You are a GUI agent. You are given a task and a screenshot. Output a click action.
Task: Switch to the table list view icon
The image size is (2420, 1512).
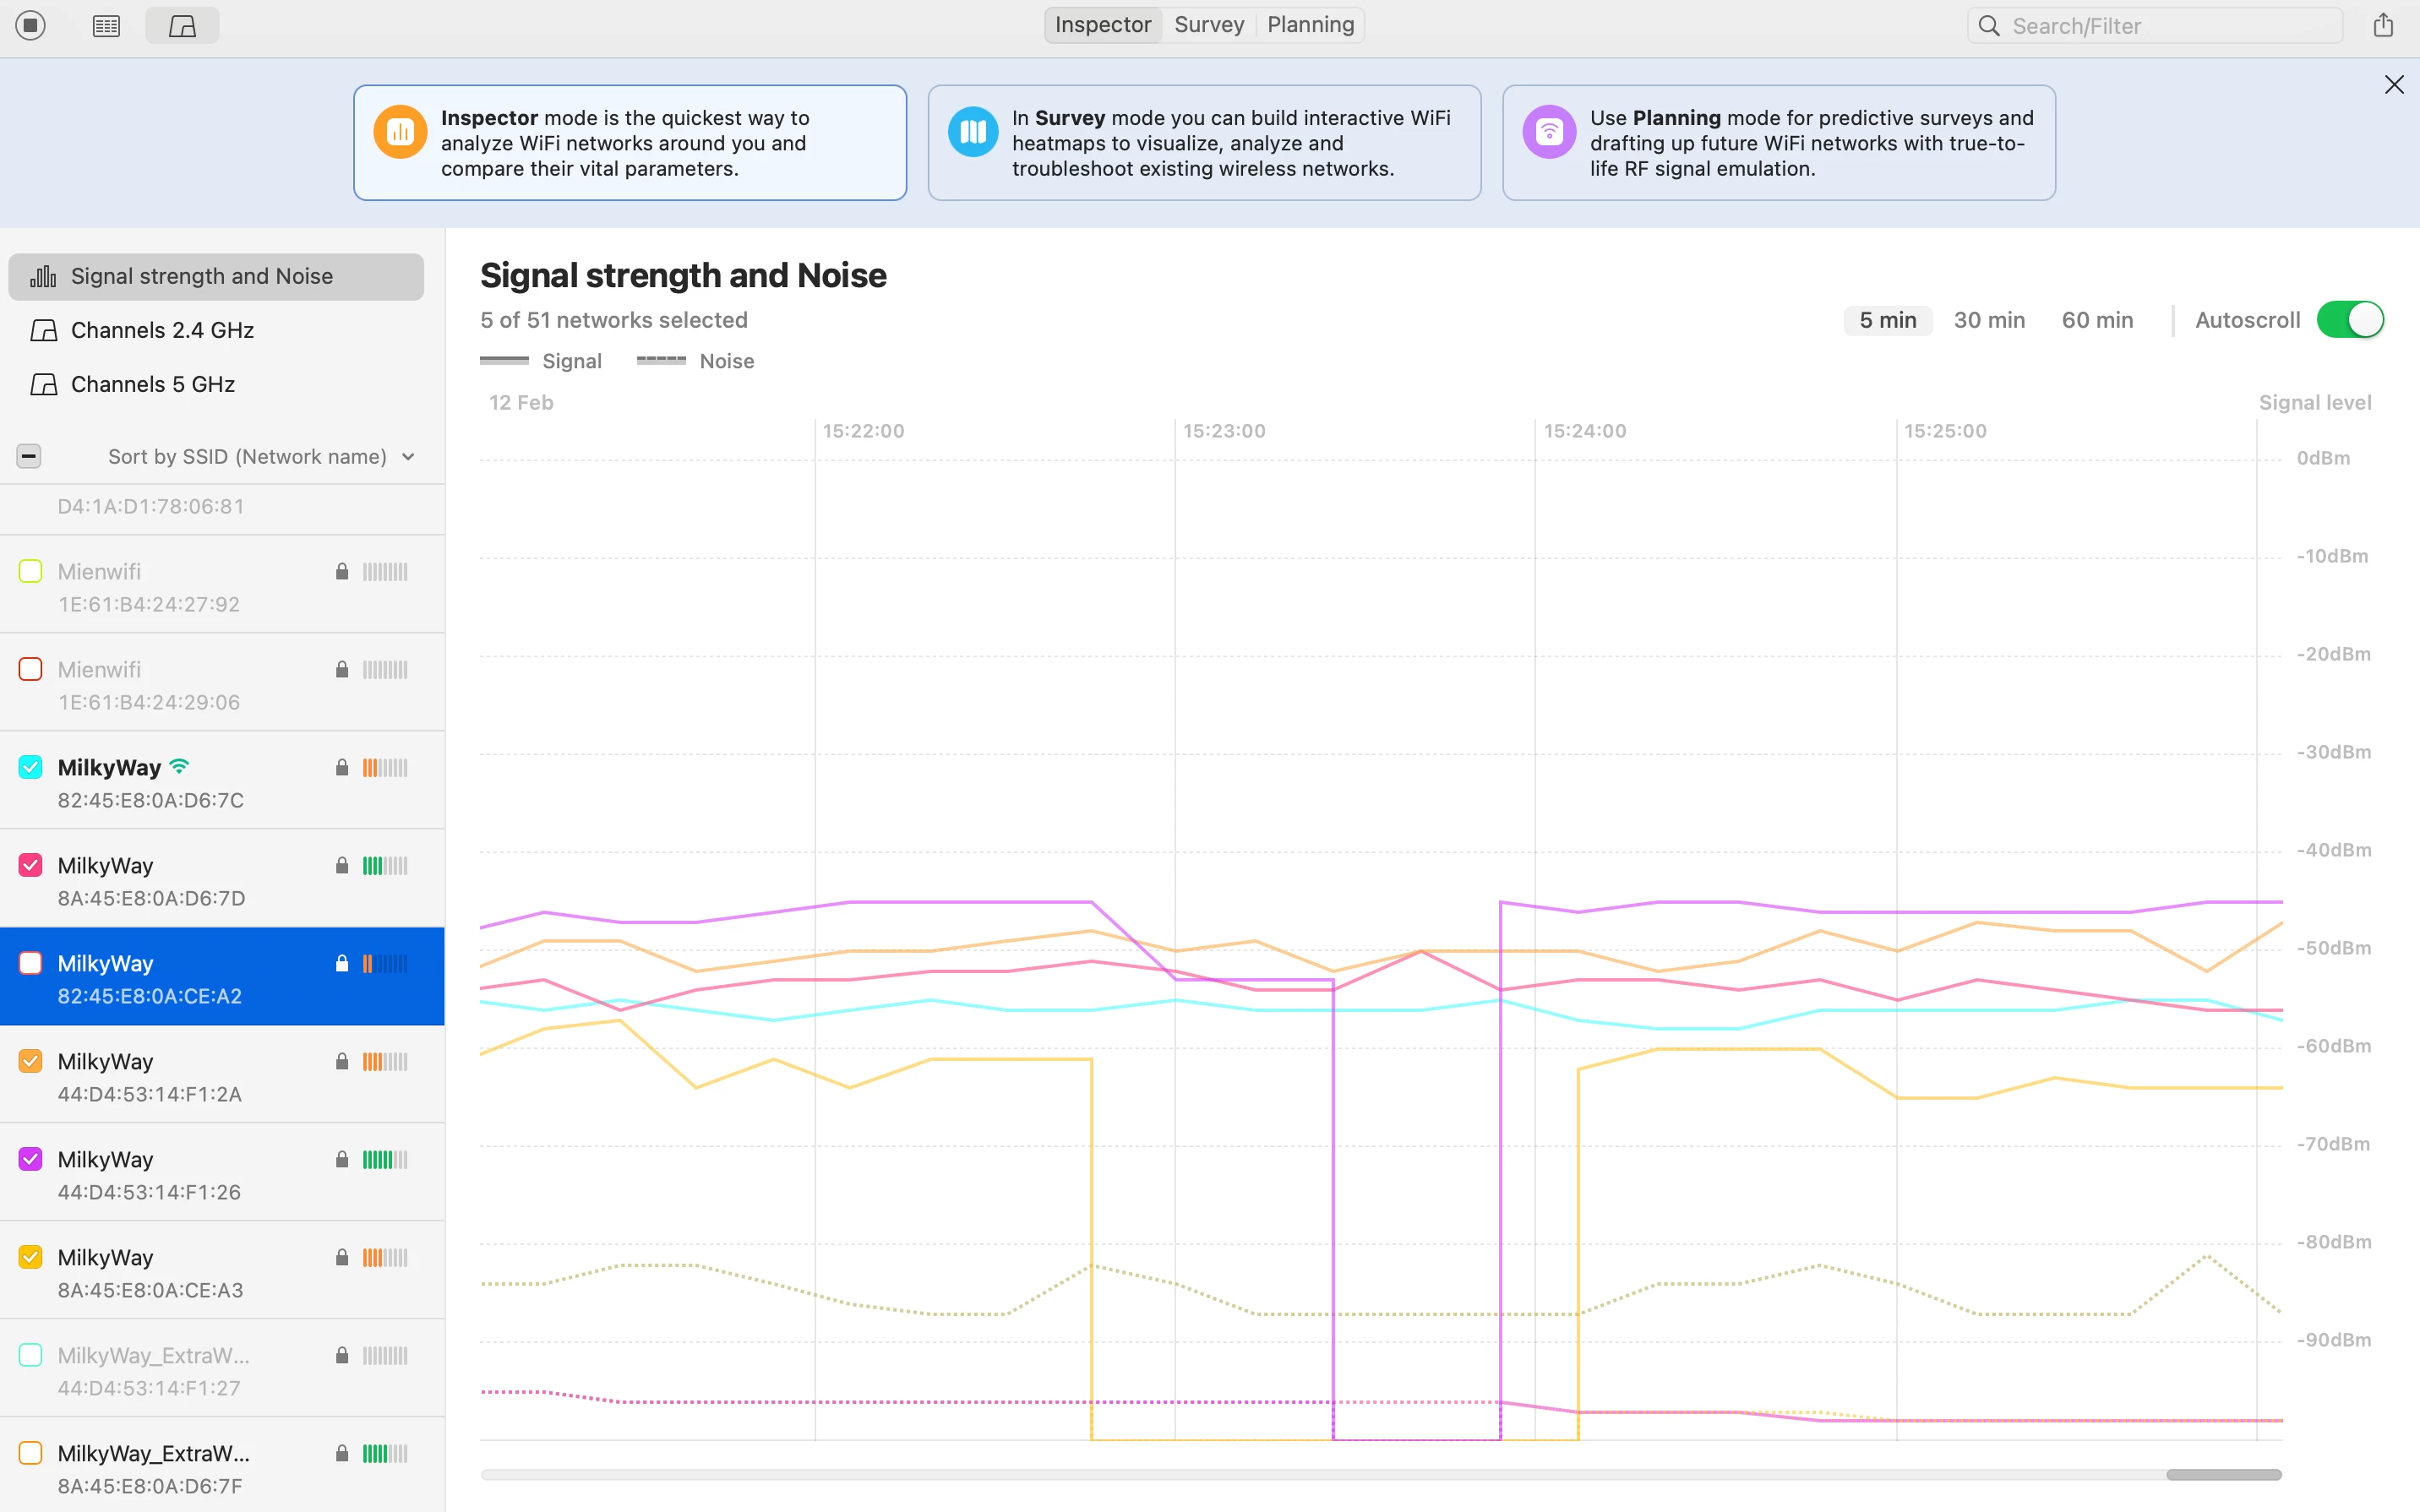106,26
